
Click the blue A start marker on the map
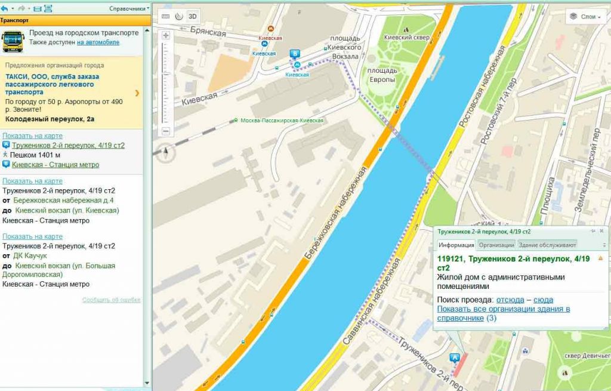click(x=454, y=358)
